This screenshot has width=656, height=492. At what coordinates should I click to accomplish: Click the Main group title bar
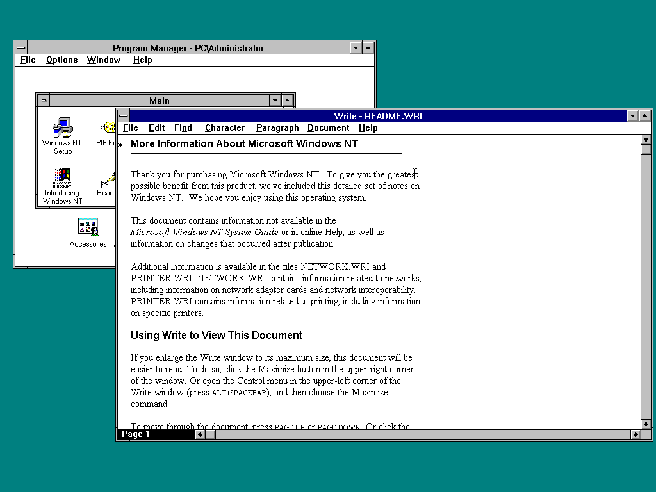pos(160,101)
